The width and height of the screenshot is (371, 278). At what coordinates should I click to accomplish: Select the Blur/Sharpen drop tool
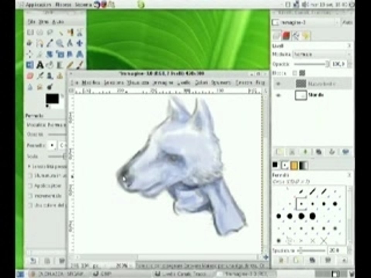click(x=30, y=87)
